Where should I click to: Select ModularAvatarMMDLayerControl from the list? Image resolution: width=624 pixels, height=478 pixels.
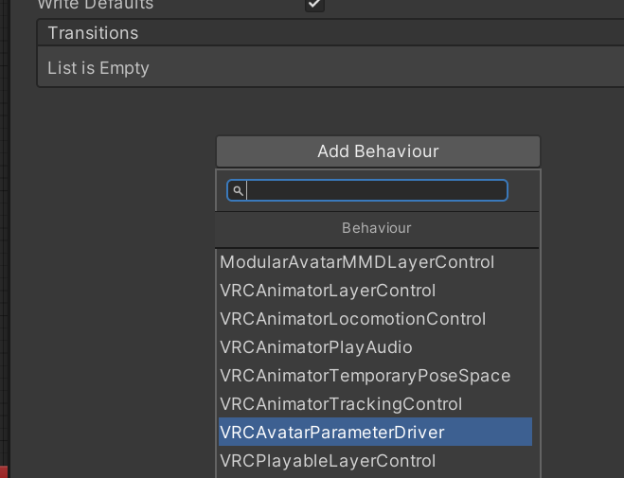click(358, 262)
